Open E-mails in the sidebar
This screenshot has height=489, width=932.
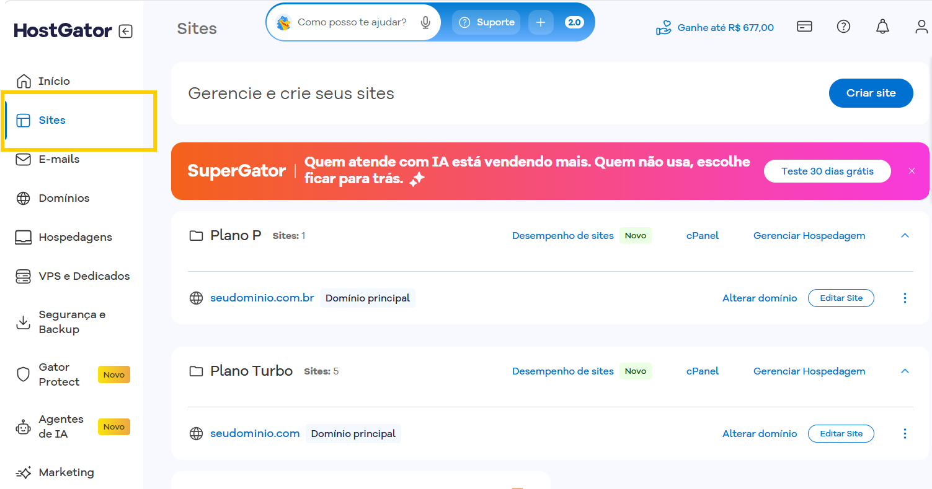click(59, 159)
